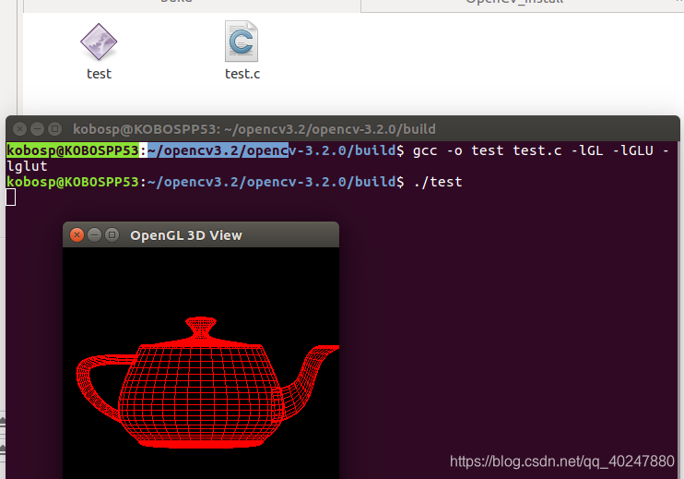Select the test executable file icon

[x=99, y=42]
